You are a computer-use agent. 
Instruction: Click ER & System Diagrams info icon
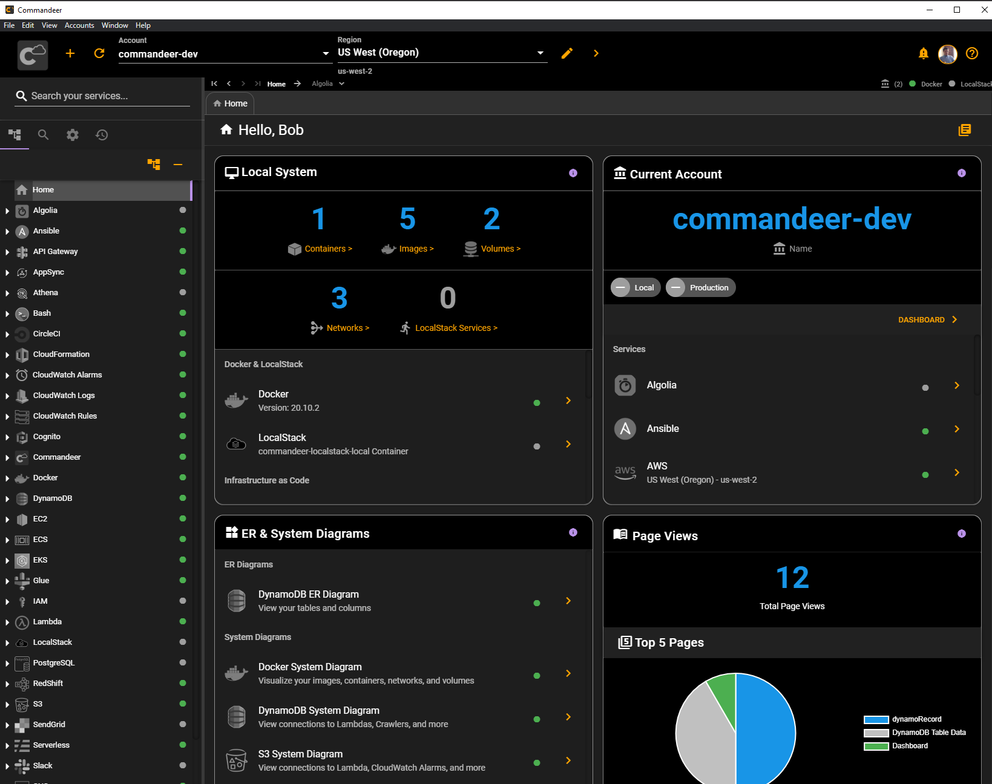pyautogui.click(x=573, y=532)
